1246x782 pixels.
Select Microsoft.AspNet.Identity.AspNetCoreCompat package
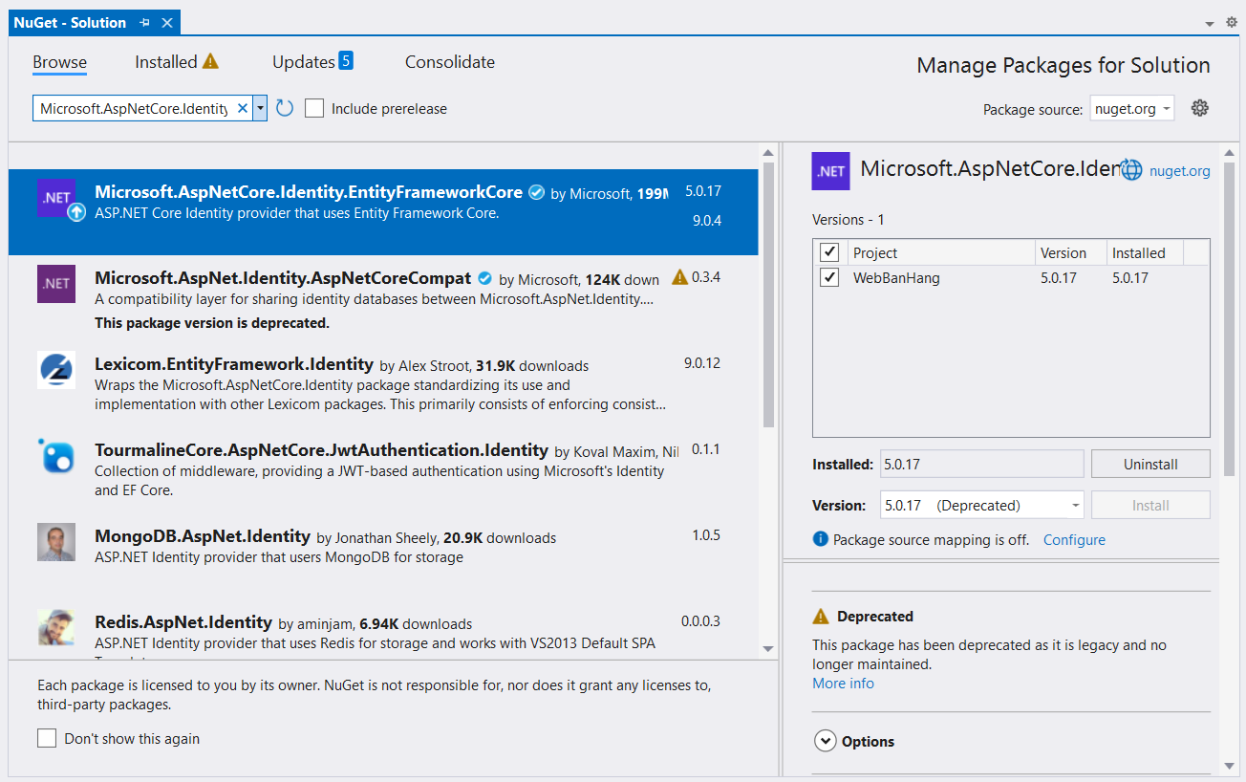[383, 298]
